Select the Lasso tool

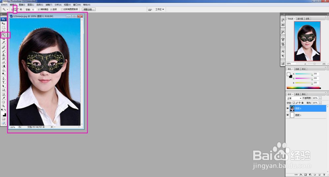point(3,31)
